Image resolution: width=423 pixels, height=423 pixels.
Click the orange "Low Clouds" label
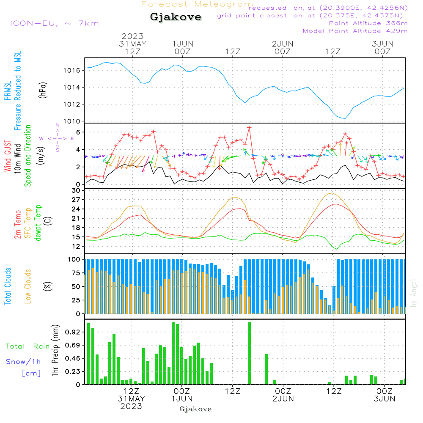(28, 286)
